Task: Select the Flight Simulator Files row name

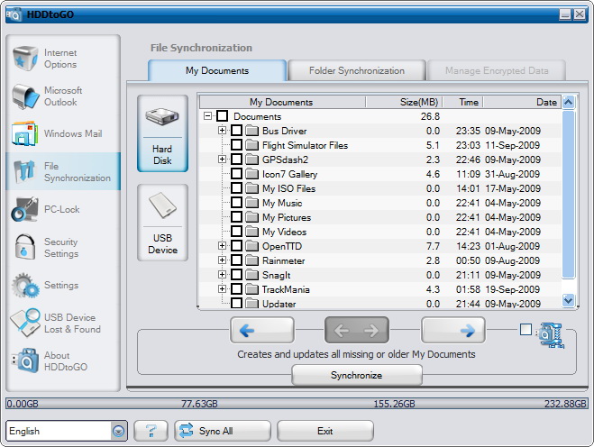Action: 305,145
